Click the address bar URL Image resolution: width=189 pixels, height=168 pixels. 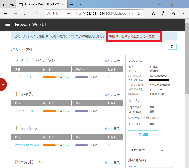100,13
